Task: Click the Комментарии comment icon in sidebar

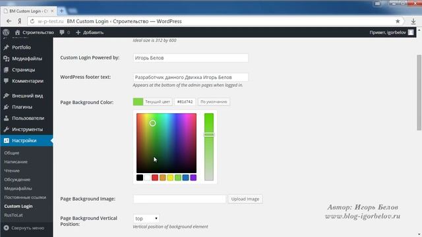Action: pos(6,81)
